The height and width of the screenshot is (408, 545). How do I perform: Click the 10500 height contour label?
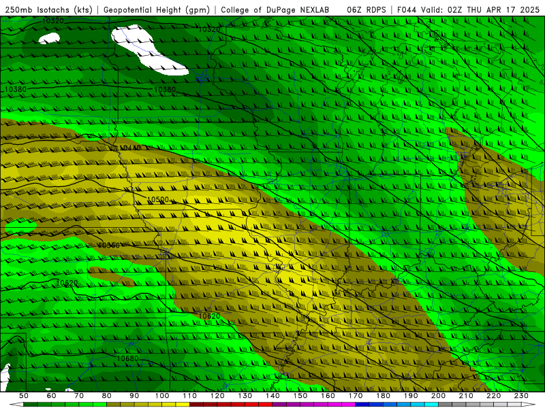[x=158, y=199]
